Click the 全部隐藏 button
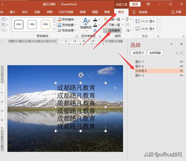 coord(155,53)
